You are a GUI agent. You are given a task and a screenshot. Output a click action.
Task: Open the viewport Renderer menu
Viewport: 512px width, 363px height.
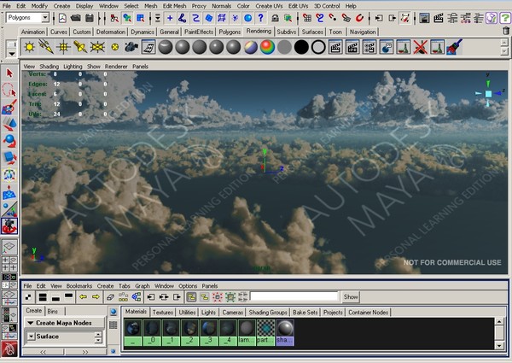pos(116,67)
